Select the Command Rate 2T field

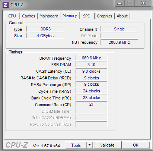(x=91, y=104)
